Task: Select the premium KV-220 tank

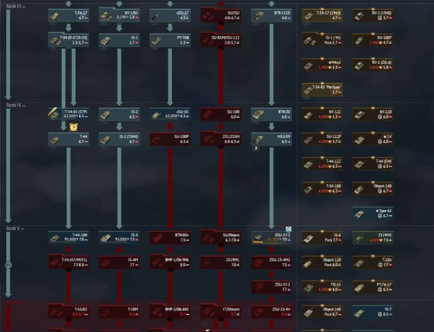Action: pyautogui.click(x=374, y=114)
